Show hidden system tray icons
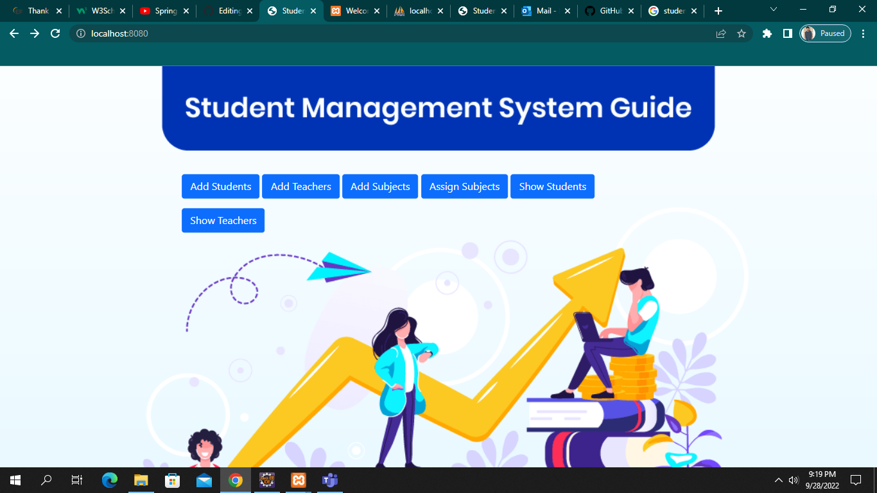 (779, 480)
